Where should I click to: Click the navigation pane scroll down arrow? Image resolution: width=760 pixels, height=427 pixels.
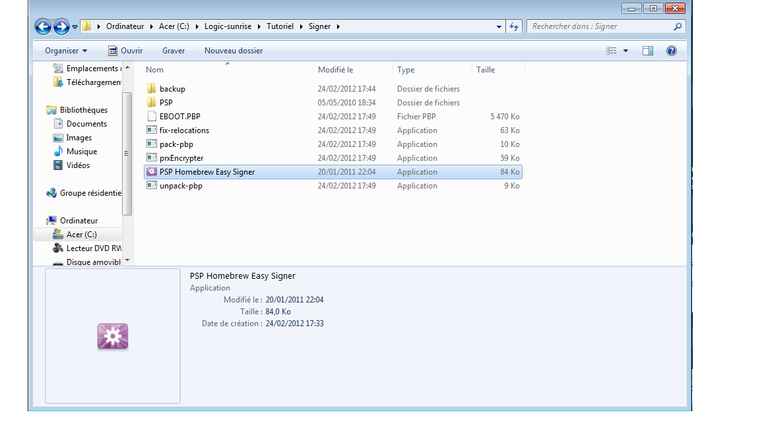tap(127, 260)
